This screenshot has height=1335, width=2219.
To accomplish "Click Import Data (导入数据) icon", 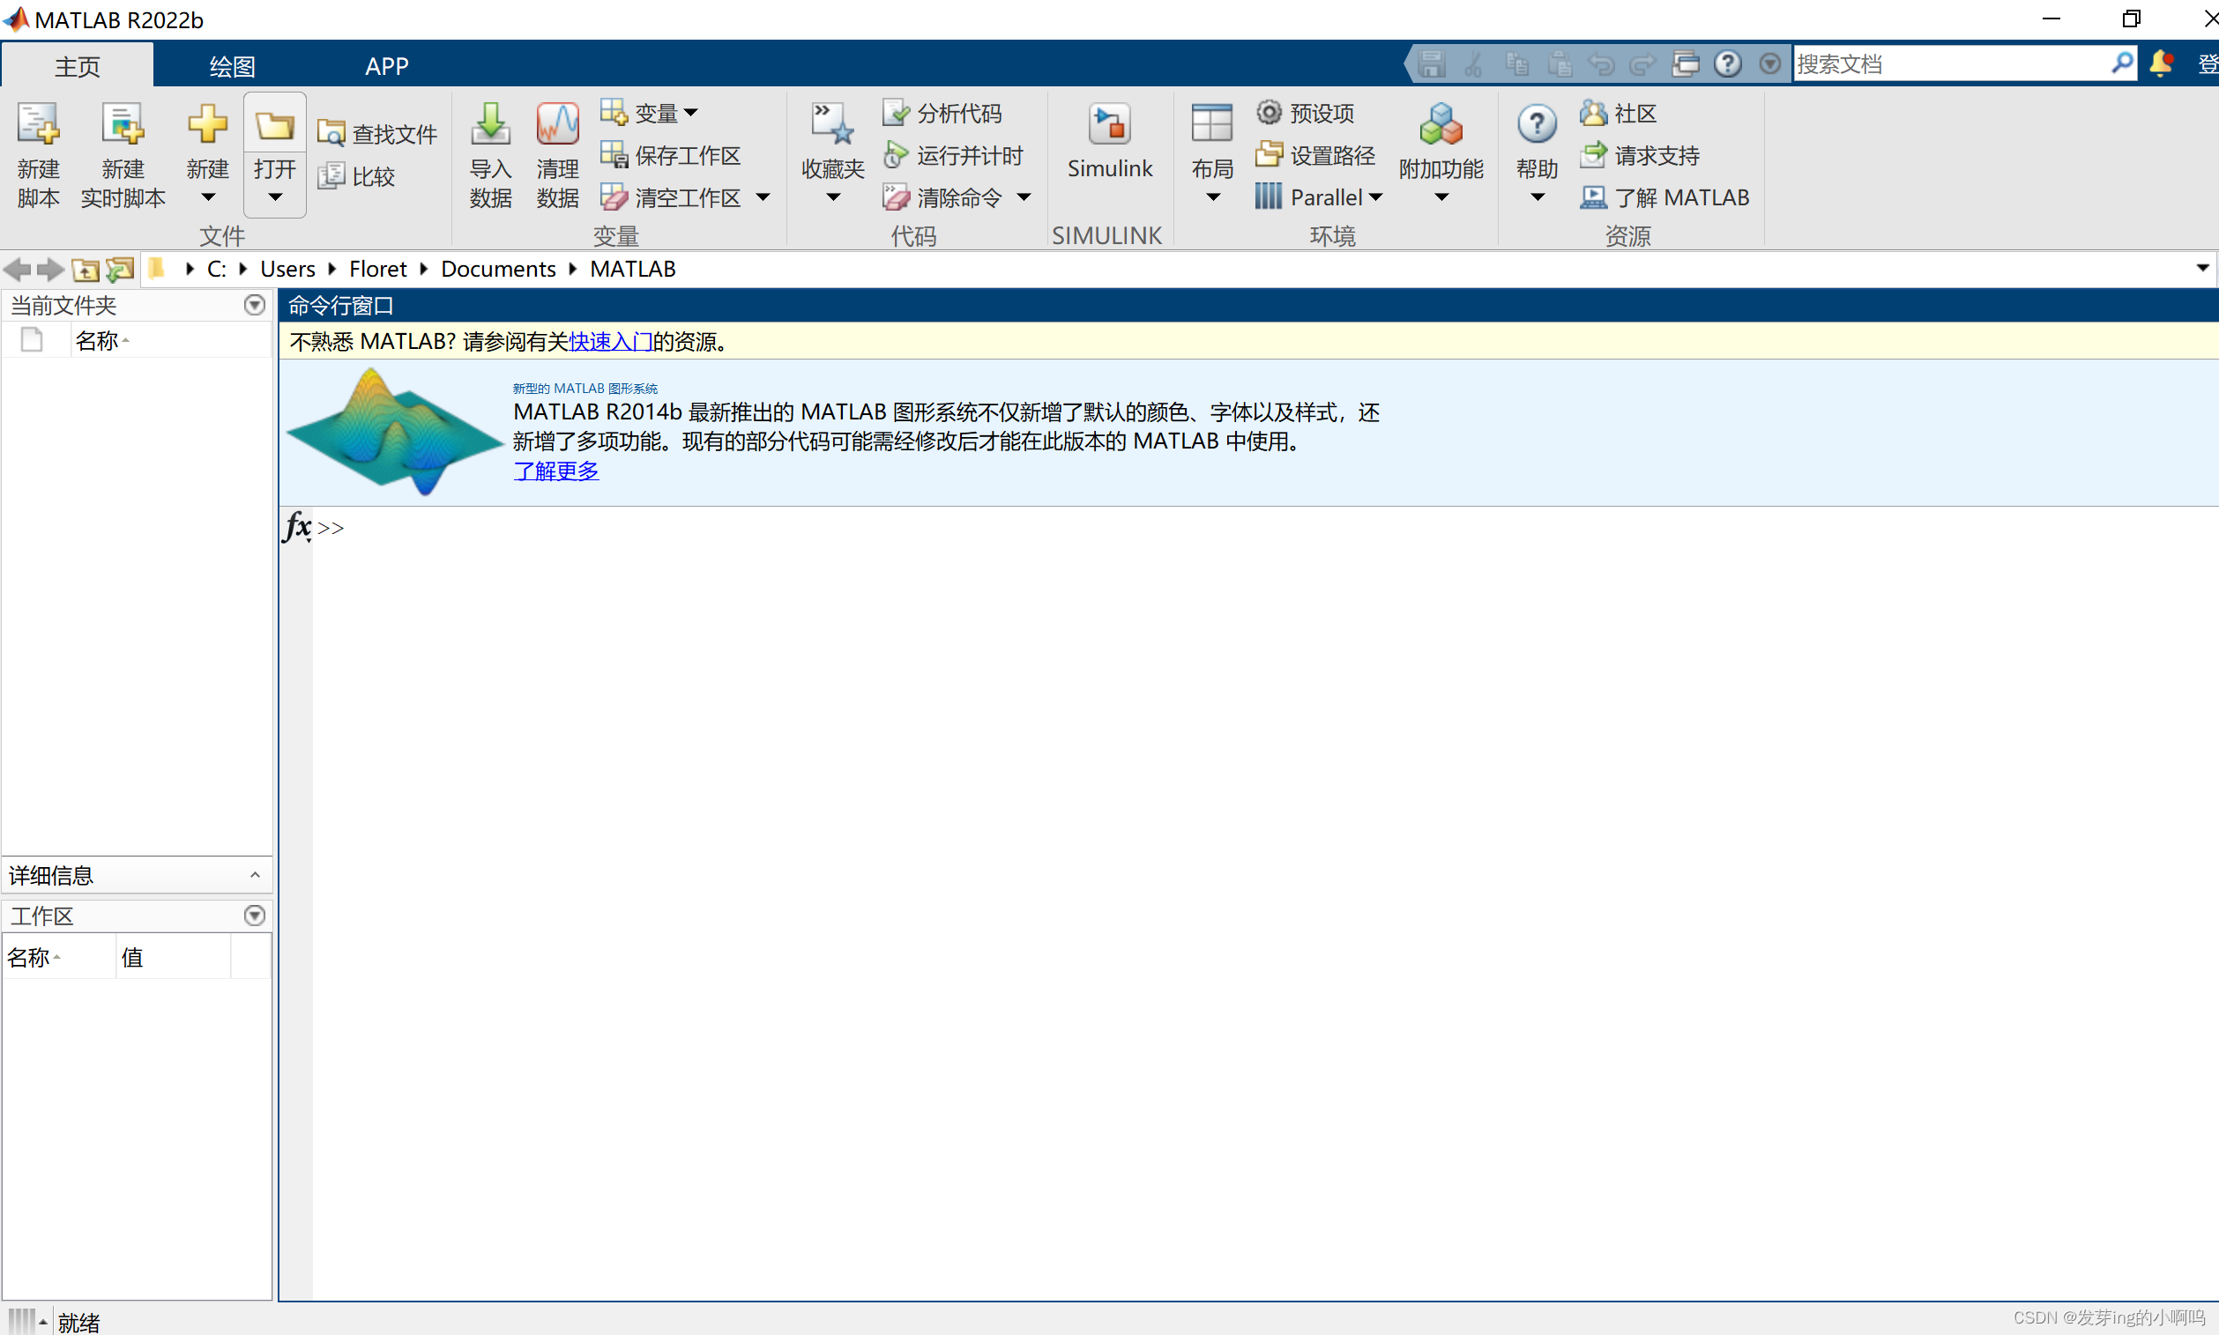I will [490, 124].
